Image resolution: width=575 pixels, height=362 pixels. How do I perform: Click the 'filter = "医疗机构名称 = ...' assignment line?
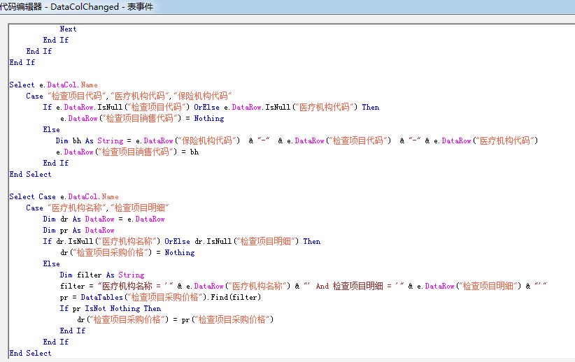304,286
